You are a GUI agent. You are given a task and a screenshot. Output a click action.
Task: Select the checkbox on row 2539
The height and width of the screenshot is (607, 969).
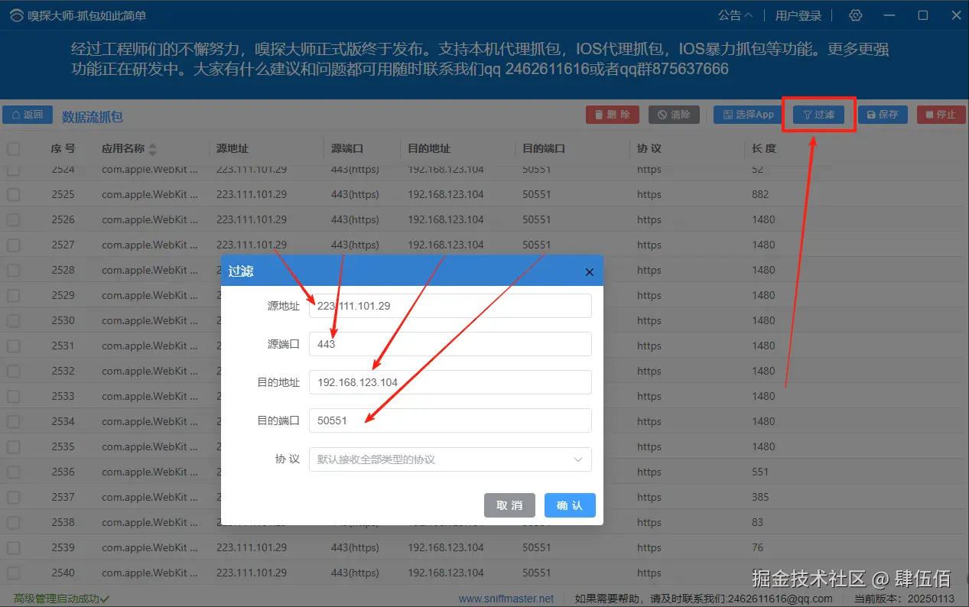tap(13, 547)
